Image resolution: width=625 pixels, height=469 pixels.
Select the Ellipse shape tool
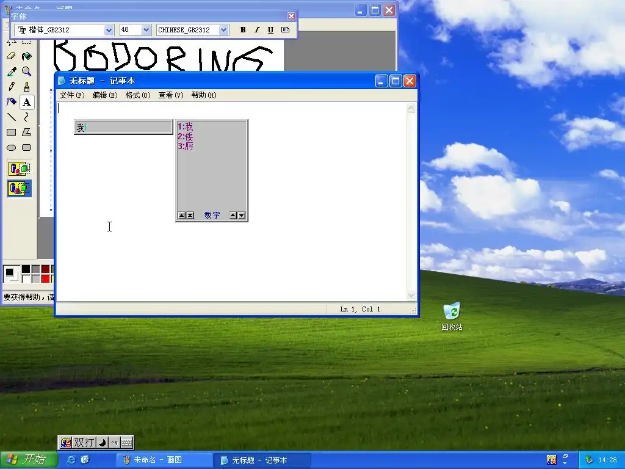click(11, 148)
